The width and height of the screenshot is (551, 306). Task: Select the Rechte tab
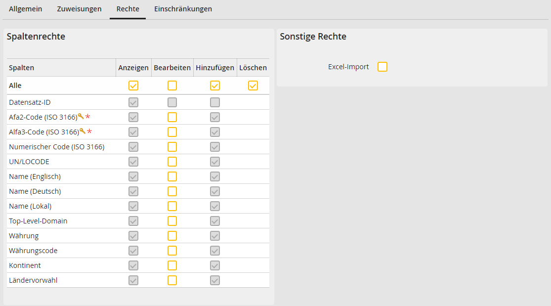pos(127,9)
